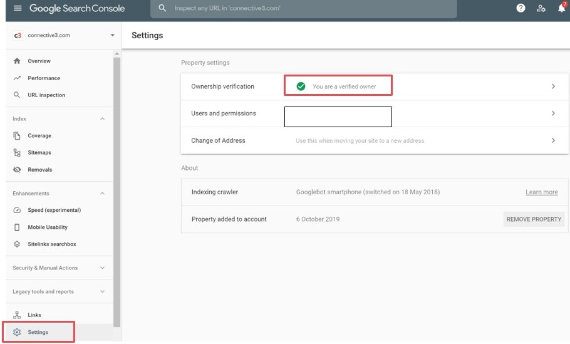The width and height of the screenshot is (570, 344).
Task: Click the Sitemaps icon in the sidebar
Action: coord(17,153)
